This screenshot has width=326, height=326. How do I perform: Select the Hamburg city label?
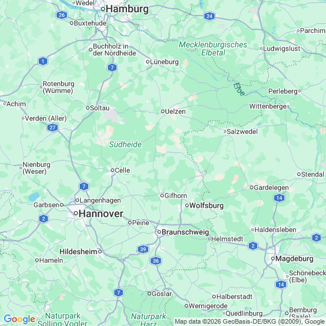pos(127,9)
